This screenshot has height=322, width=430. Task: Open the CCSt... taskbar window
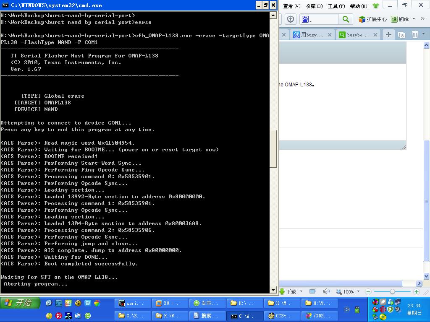pyautogui.click(x=283, y=316)
